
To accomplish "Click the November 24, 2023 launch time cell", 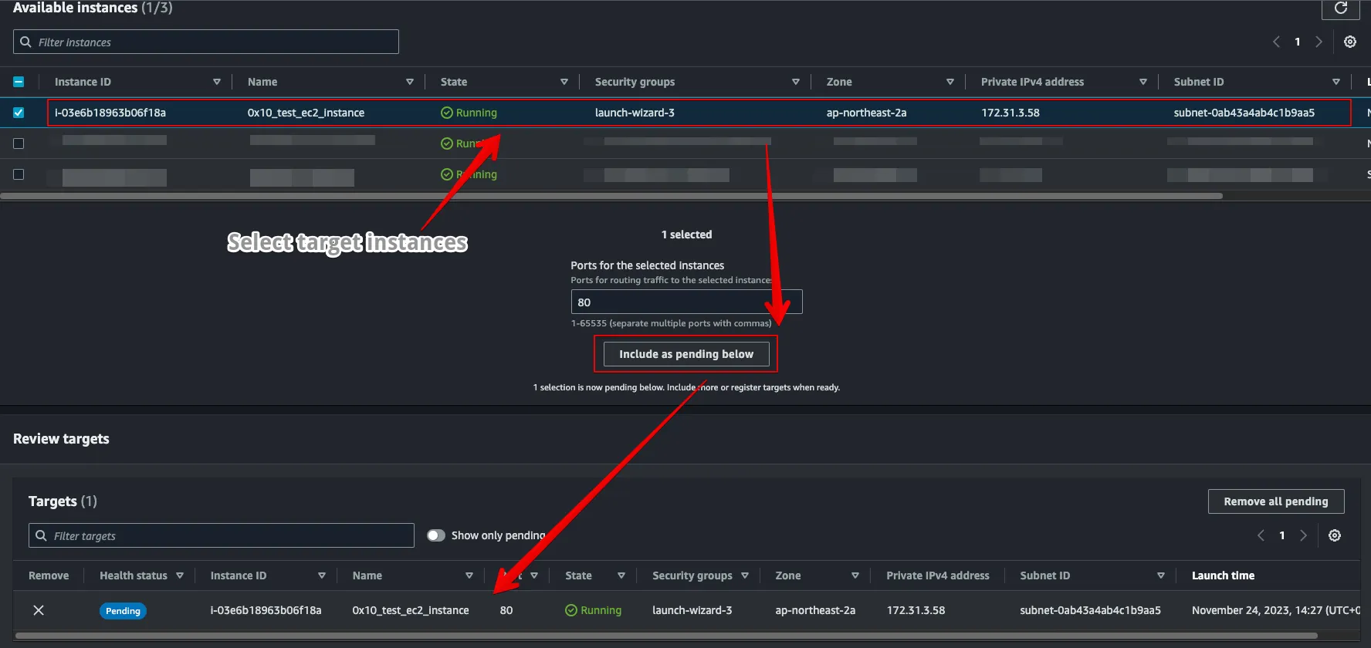I will (1276, 610).
